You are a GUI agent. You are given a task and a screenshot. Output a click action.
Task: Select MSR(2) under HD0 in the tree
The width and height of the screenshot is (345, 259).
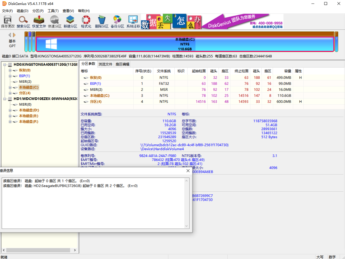click(25, 82)
